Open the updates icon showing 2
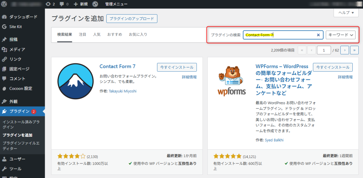 (x=50, y=4)
